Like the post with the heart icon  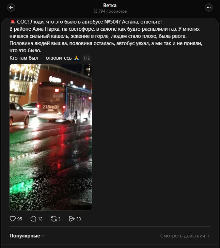[13, 219]
